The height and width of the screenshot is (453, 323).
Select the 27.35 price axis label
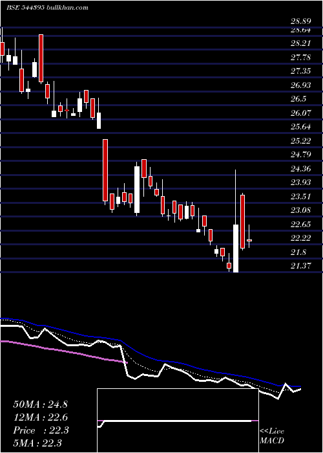[x=300, y=71]
